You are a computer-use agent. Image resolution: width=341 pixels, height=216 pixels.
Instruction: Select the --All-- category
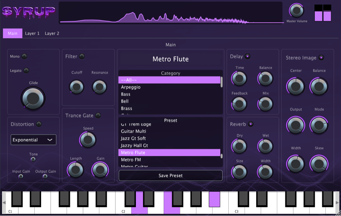coord(169,80)
